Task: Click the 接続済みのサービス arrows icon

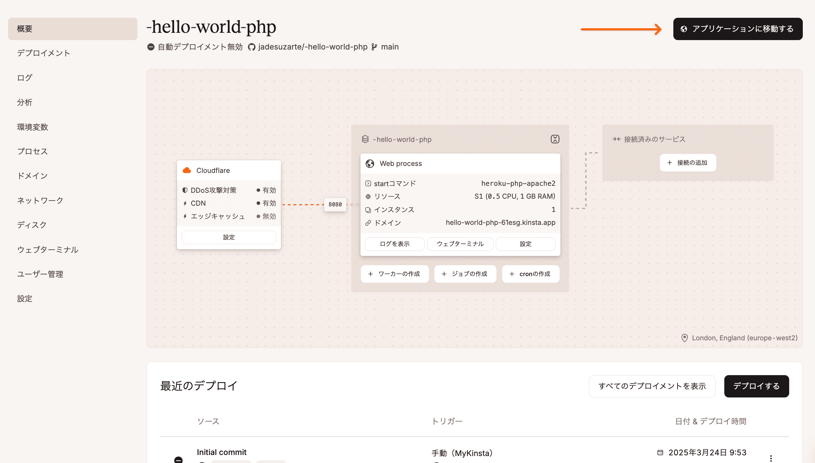Action: coord(616,139)
